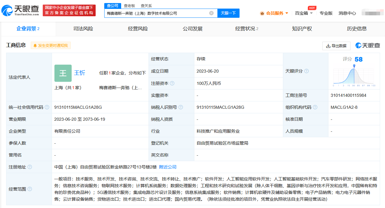Select the 登记机关 value 自由贸易试验区市场监管局
This screenshot has width=385, height=208.
pyautogui.click(x=223, y=143)
